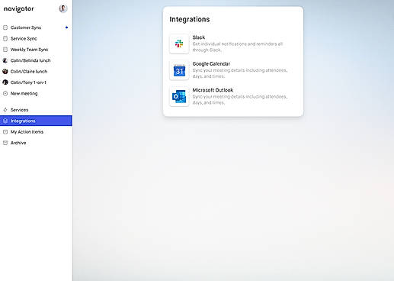Click the Google Calendar sync description text
Viewport: 394px width, 281px height.
coord(240,73)
